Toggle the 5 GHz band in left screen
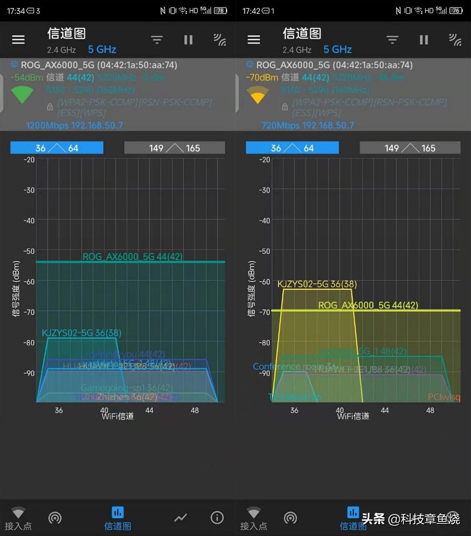471x536 pixels. [102, 49]
